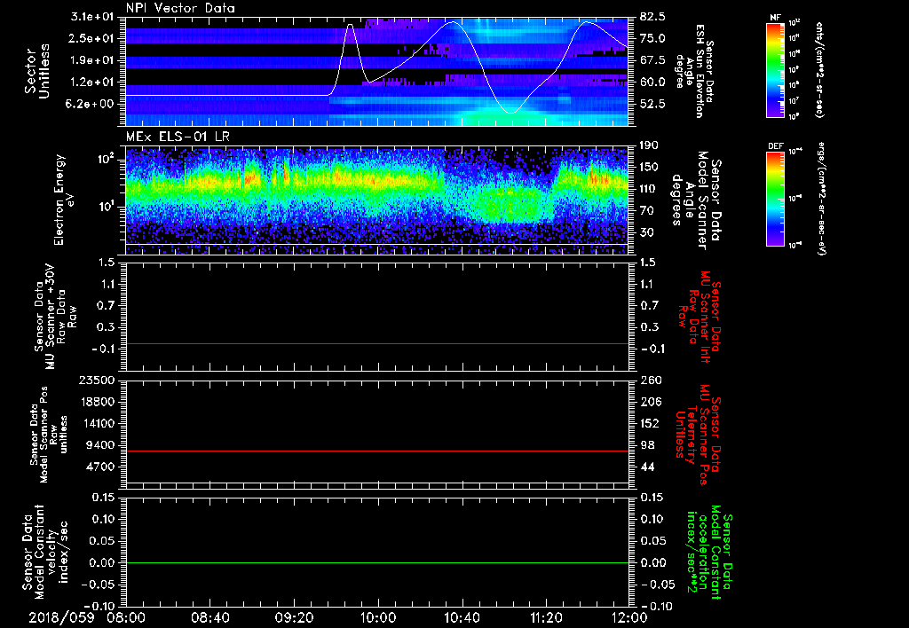This screenshot has height=628, width=909.
Task: Select the 09:20 time axis label
Action: click(294, 616)
